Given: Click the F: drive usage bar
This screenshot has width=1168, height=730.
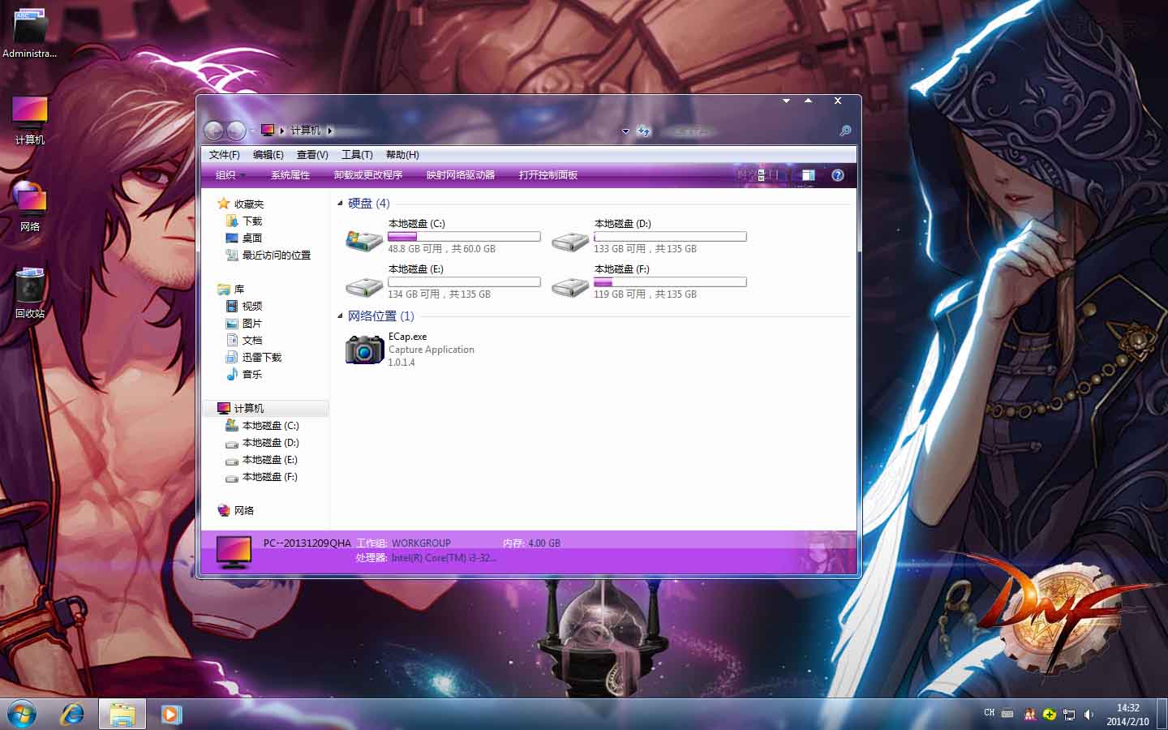Looking at the screenshot, I should 670,282.
